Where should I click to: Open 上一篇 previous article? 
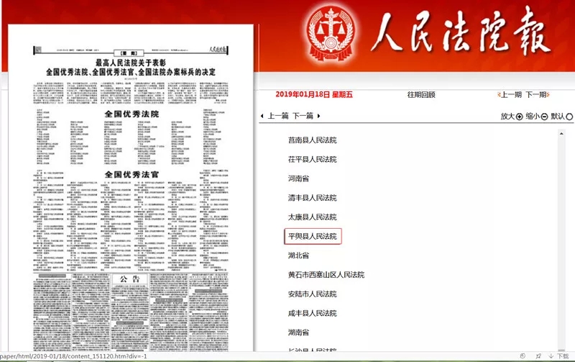coord(278,116)
